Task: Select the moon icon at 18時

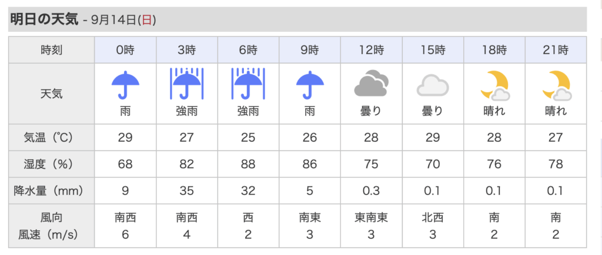Action: click(494, 86)
